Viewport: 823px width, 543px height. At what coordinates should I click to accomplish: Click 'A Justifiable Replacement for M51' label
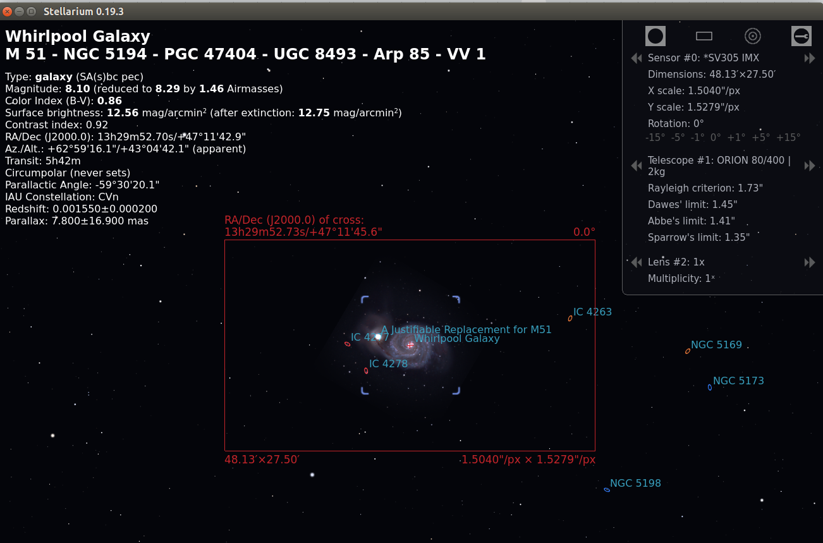click(466, 330)
